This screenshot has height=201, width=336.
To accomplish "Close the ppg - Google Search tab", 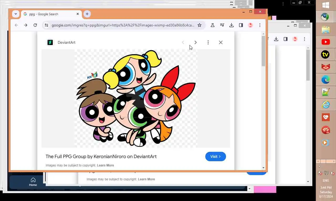I will point(78,14).
